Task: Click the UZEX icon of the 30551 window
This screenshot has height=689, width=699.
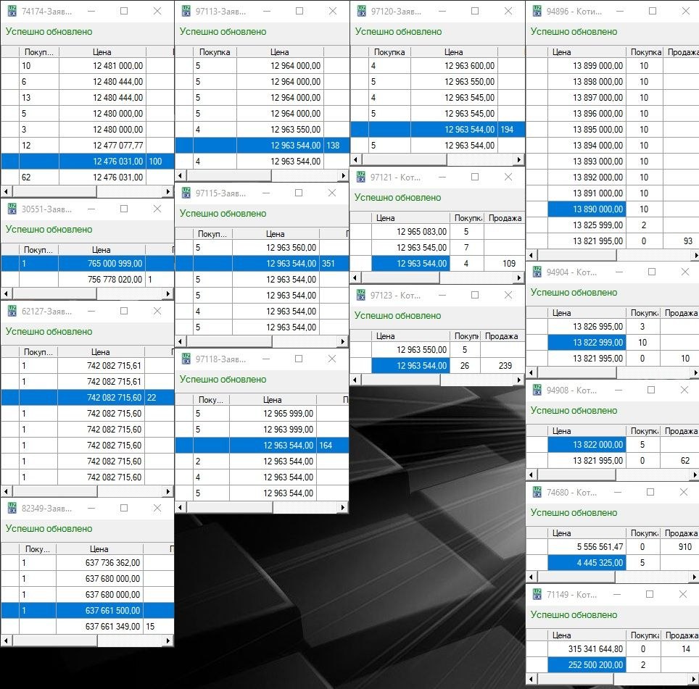Action: [12, 209]
